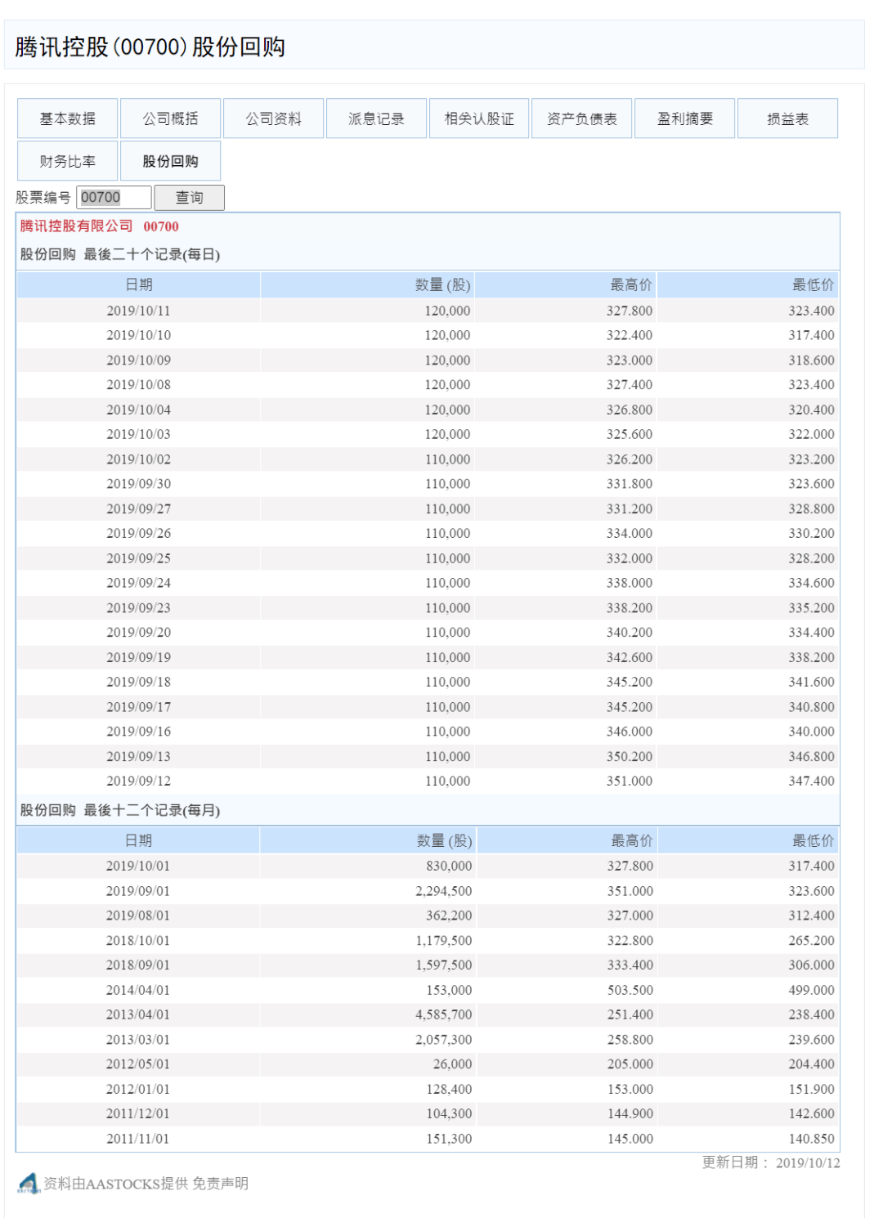Select the date 2019/09/27
883x1218 pixels.
pyautogui.click(x=139, y=508)
